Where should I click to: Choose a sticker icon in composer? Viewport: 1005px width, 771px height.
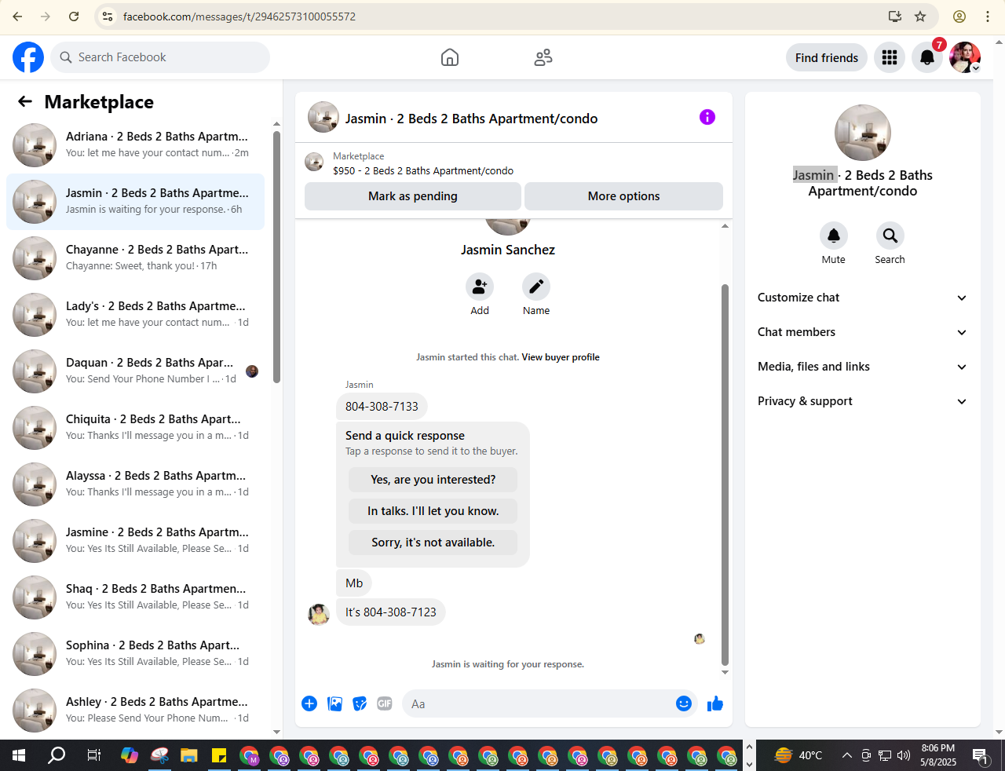point(360,703)
